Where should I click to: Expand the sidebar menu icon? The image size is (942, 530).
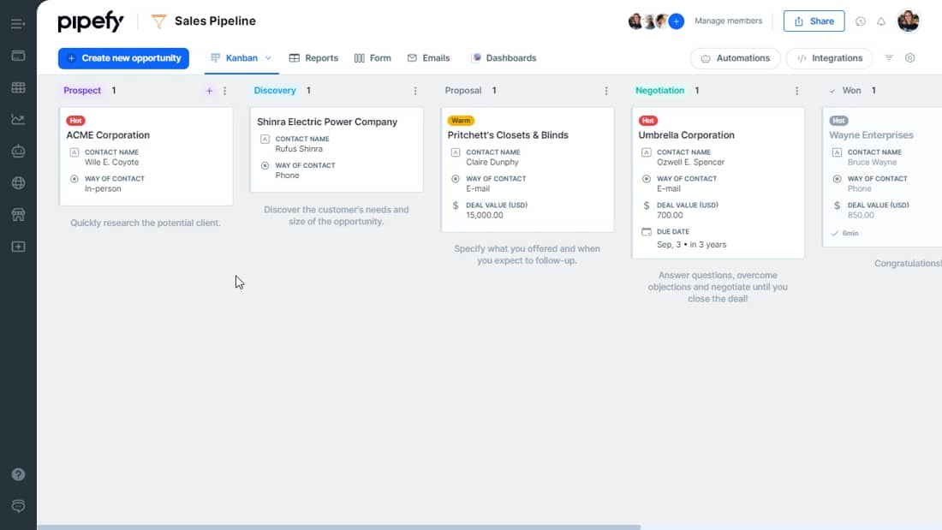18,24
